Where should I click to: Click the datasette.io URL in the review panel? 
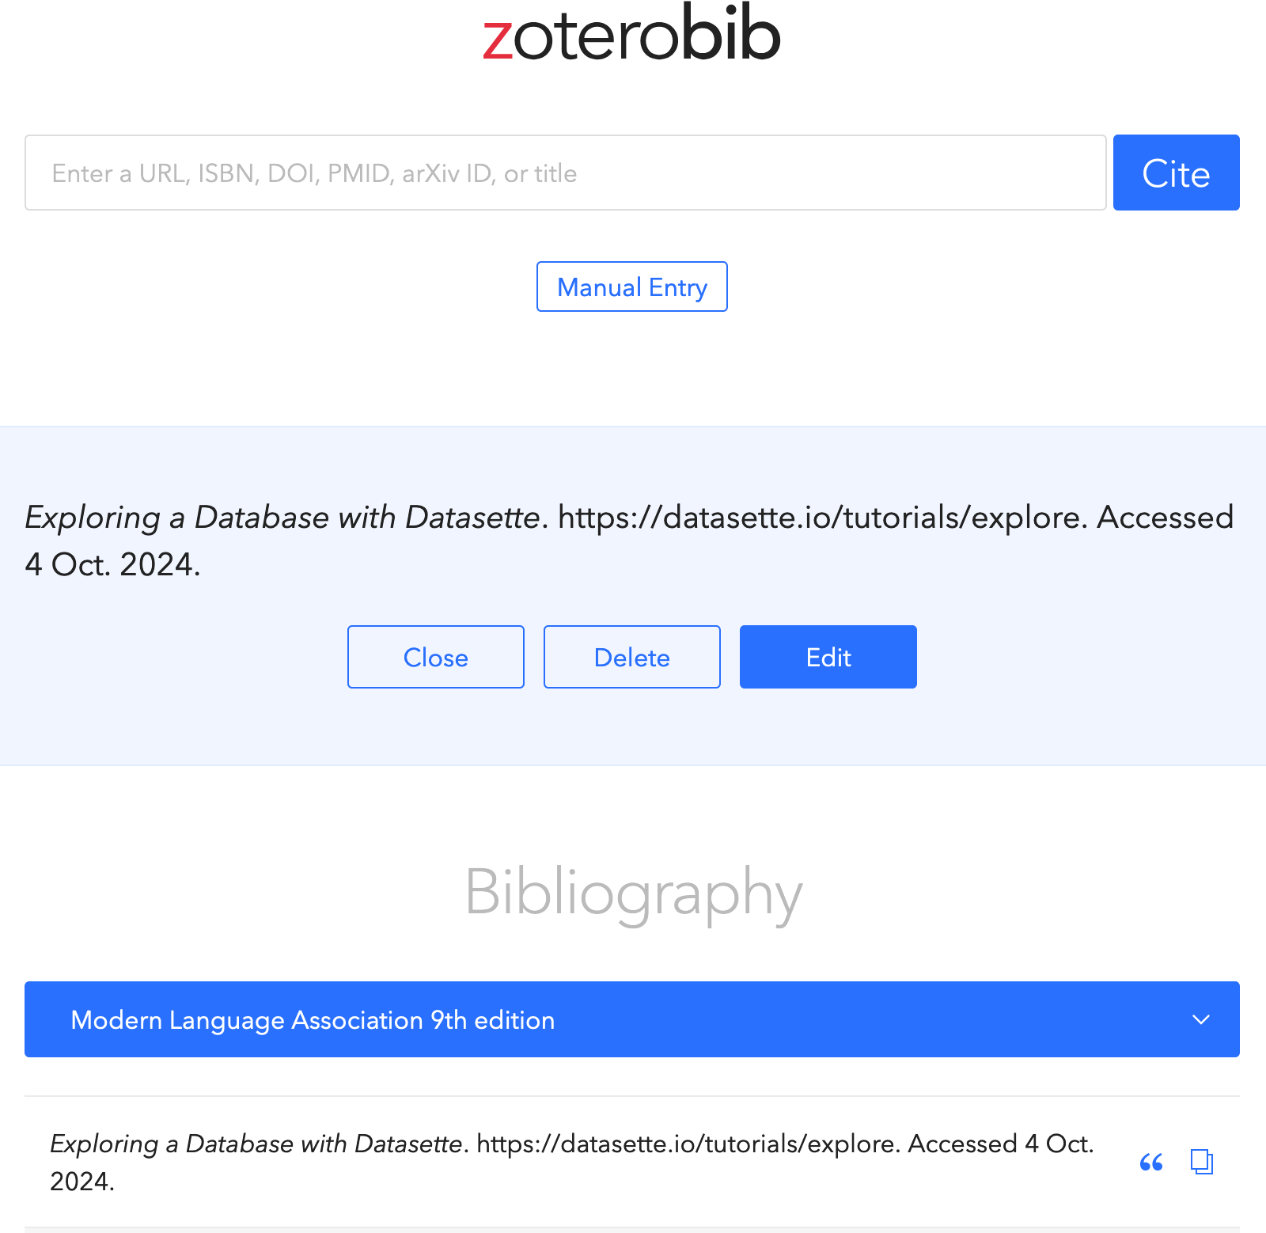pyautogui.click(x=820, y=518)
